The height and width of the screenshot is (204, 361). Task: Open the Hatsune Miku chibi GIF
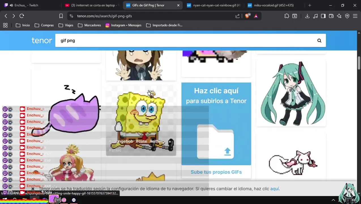pyautogui.click(x=291, y=93)
